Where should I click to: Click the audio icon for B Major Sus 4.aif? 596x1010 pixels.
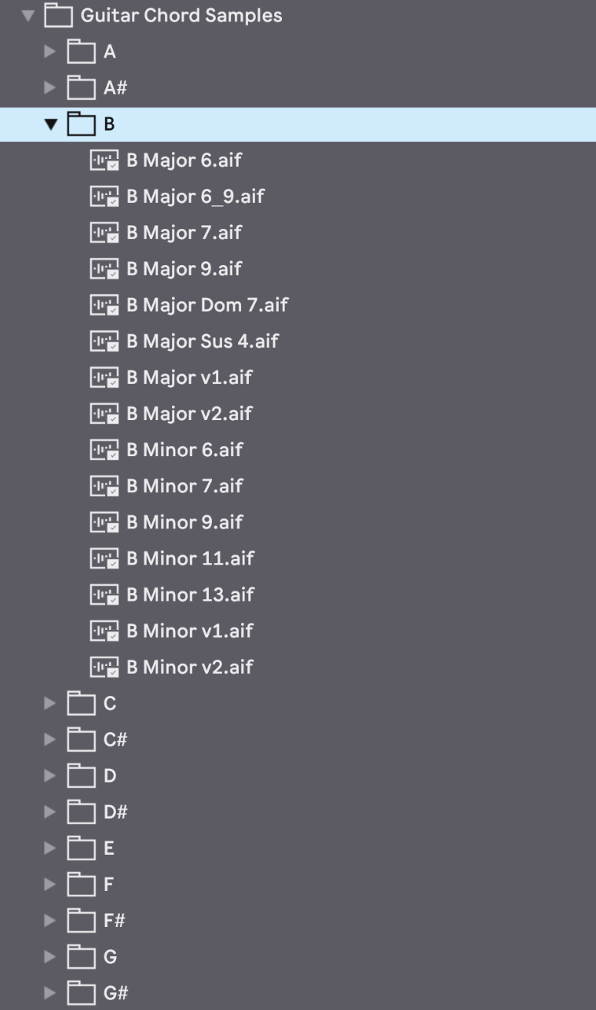click(104, 342)
